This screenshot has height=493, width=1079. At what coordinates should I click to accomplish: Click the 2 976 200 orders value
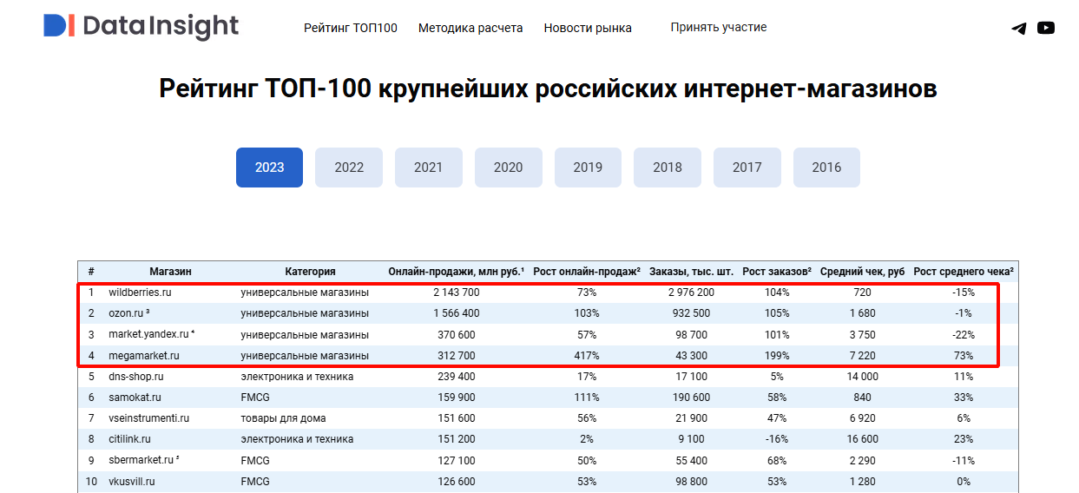[x=691, y=293]
